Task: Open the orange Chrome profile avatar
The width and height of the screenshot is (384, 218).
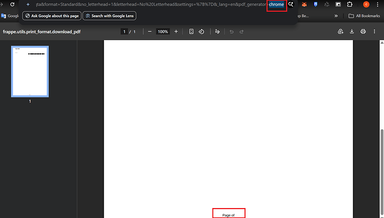Action: [x=366, y=4]
